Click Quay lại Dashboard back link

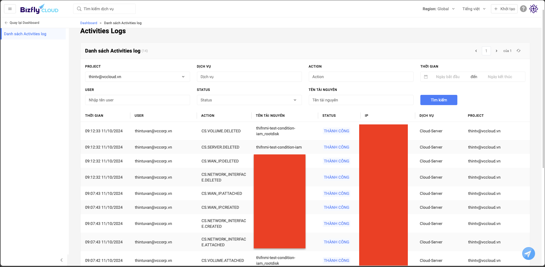coord(22,23)
